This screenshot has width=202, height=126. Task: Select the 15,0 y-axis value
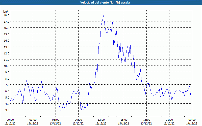(7, 34)
